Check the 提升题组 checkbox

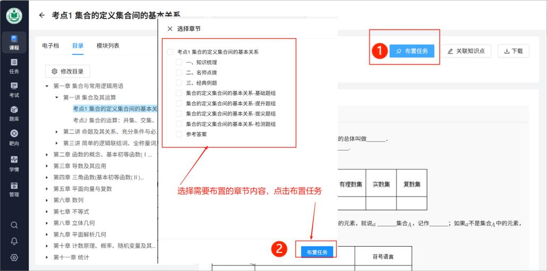point(179,103)
